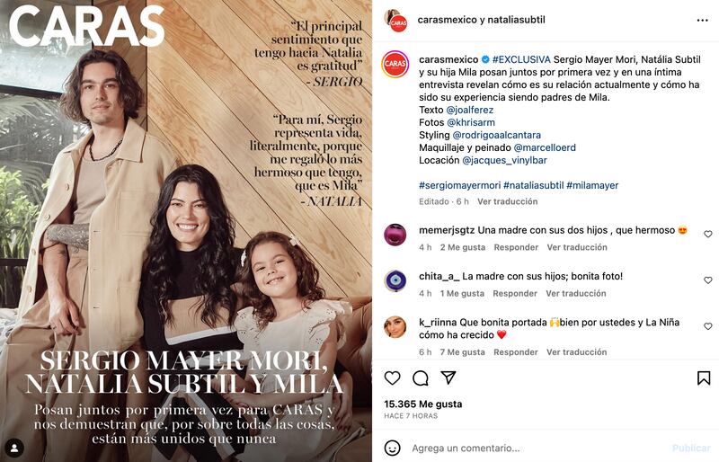The image size is (719, 462).
Task: Like k_riinna's comment heart
Action: [708, 326]
